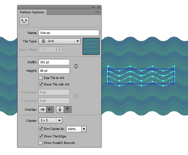This screenshot has height=155, width=188.
Task: Open the Tile Type Grid dropdown
Action: (x=59, y=41)
